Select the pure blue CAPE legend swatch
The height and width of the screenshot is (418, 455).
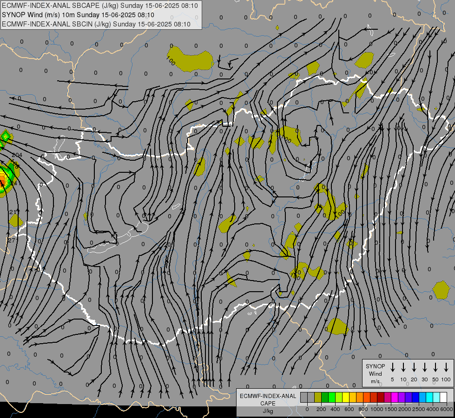[x=415, y=397]
